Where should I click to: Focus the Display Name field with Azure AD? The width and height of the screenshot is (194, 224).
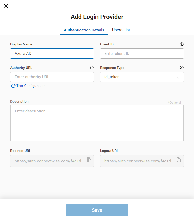tap(52, 54)
